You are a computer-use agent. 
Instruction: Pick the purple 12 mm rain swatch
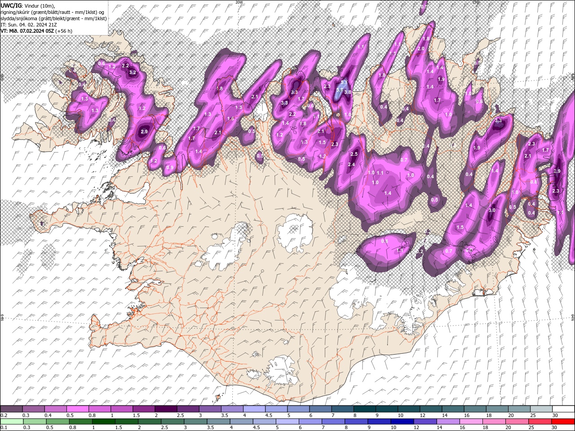(x=425, y=422)
